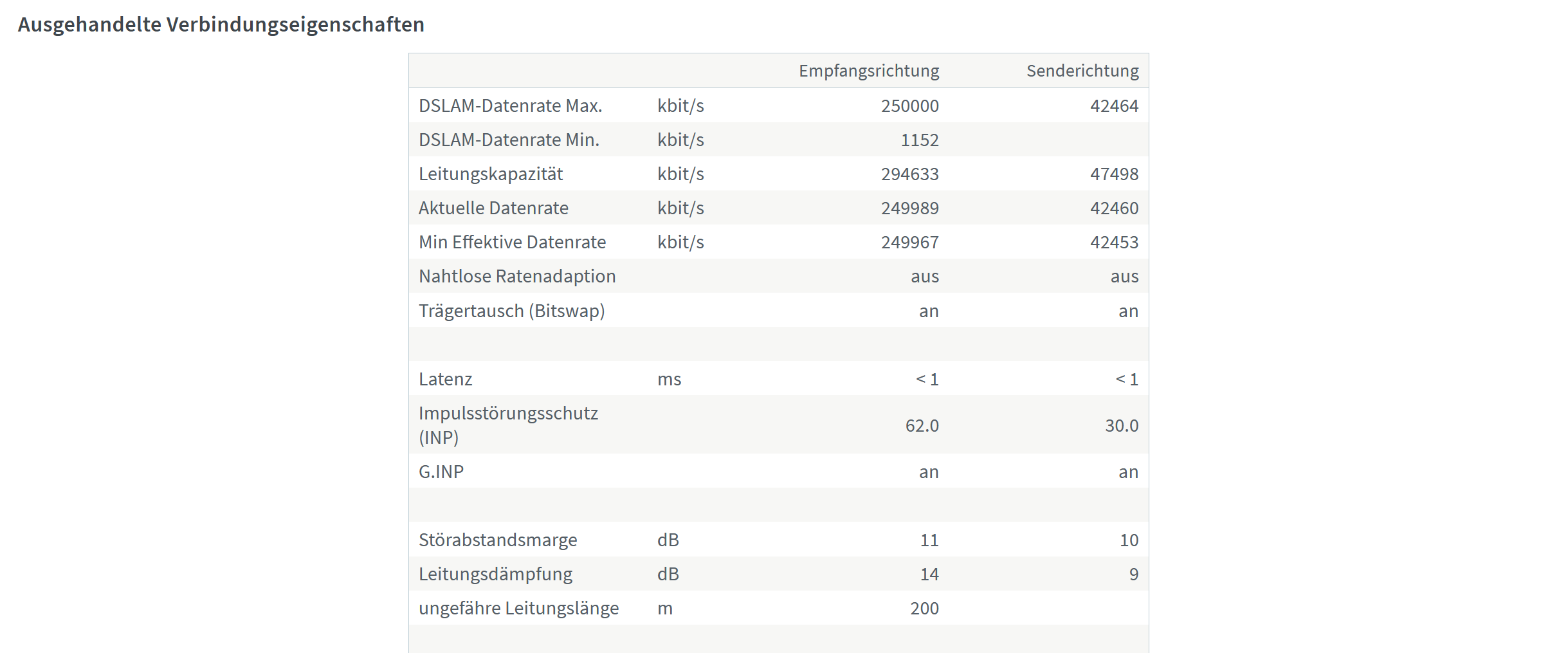Image resolution: width=1559 pixels, height=653 pixels.
Task: Click the Leitungsdämpfung row label
Action: coord(495,574)
